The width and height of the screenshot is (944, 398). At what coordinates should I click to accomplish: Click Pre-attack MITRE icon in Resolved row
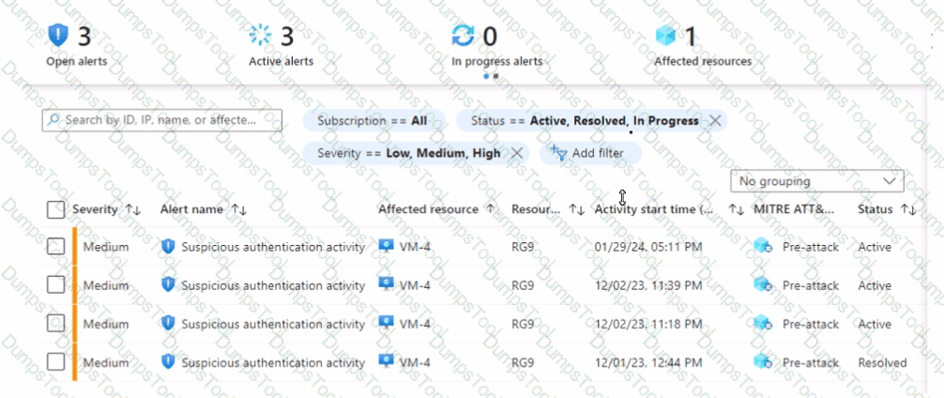pyautogui.click(x=763, y=362)
